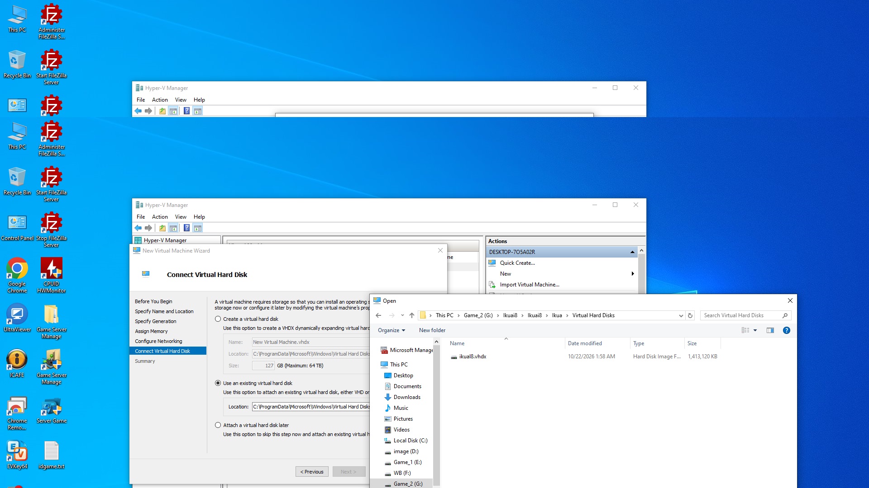Toggle the preview pane in Open dialog
This screenshot has height=488, width=869.
pyautogui.click(x=770, y=330)
